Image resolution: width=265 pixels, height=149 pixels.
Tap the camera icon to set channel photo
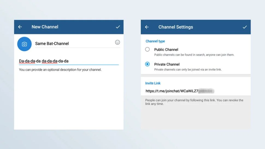click(x=24, y=44)
